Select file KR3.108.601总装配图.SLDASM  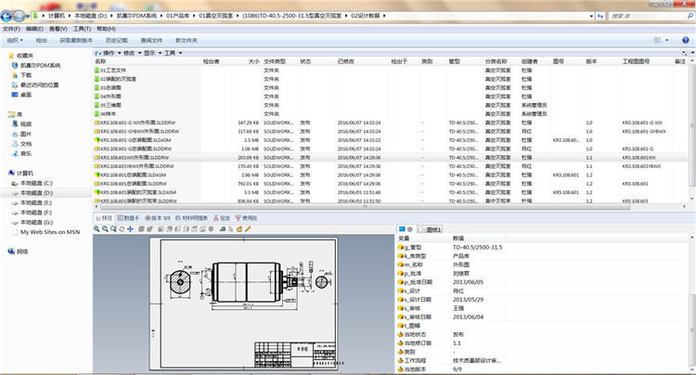coord(133,174)
